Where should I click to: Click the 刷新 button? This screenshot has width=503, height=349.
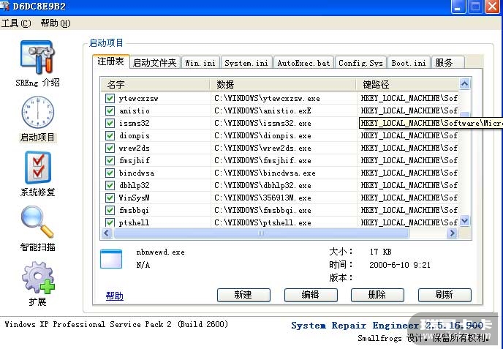pos(445,295)
